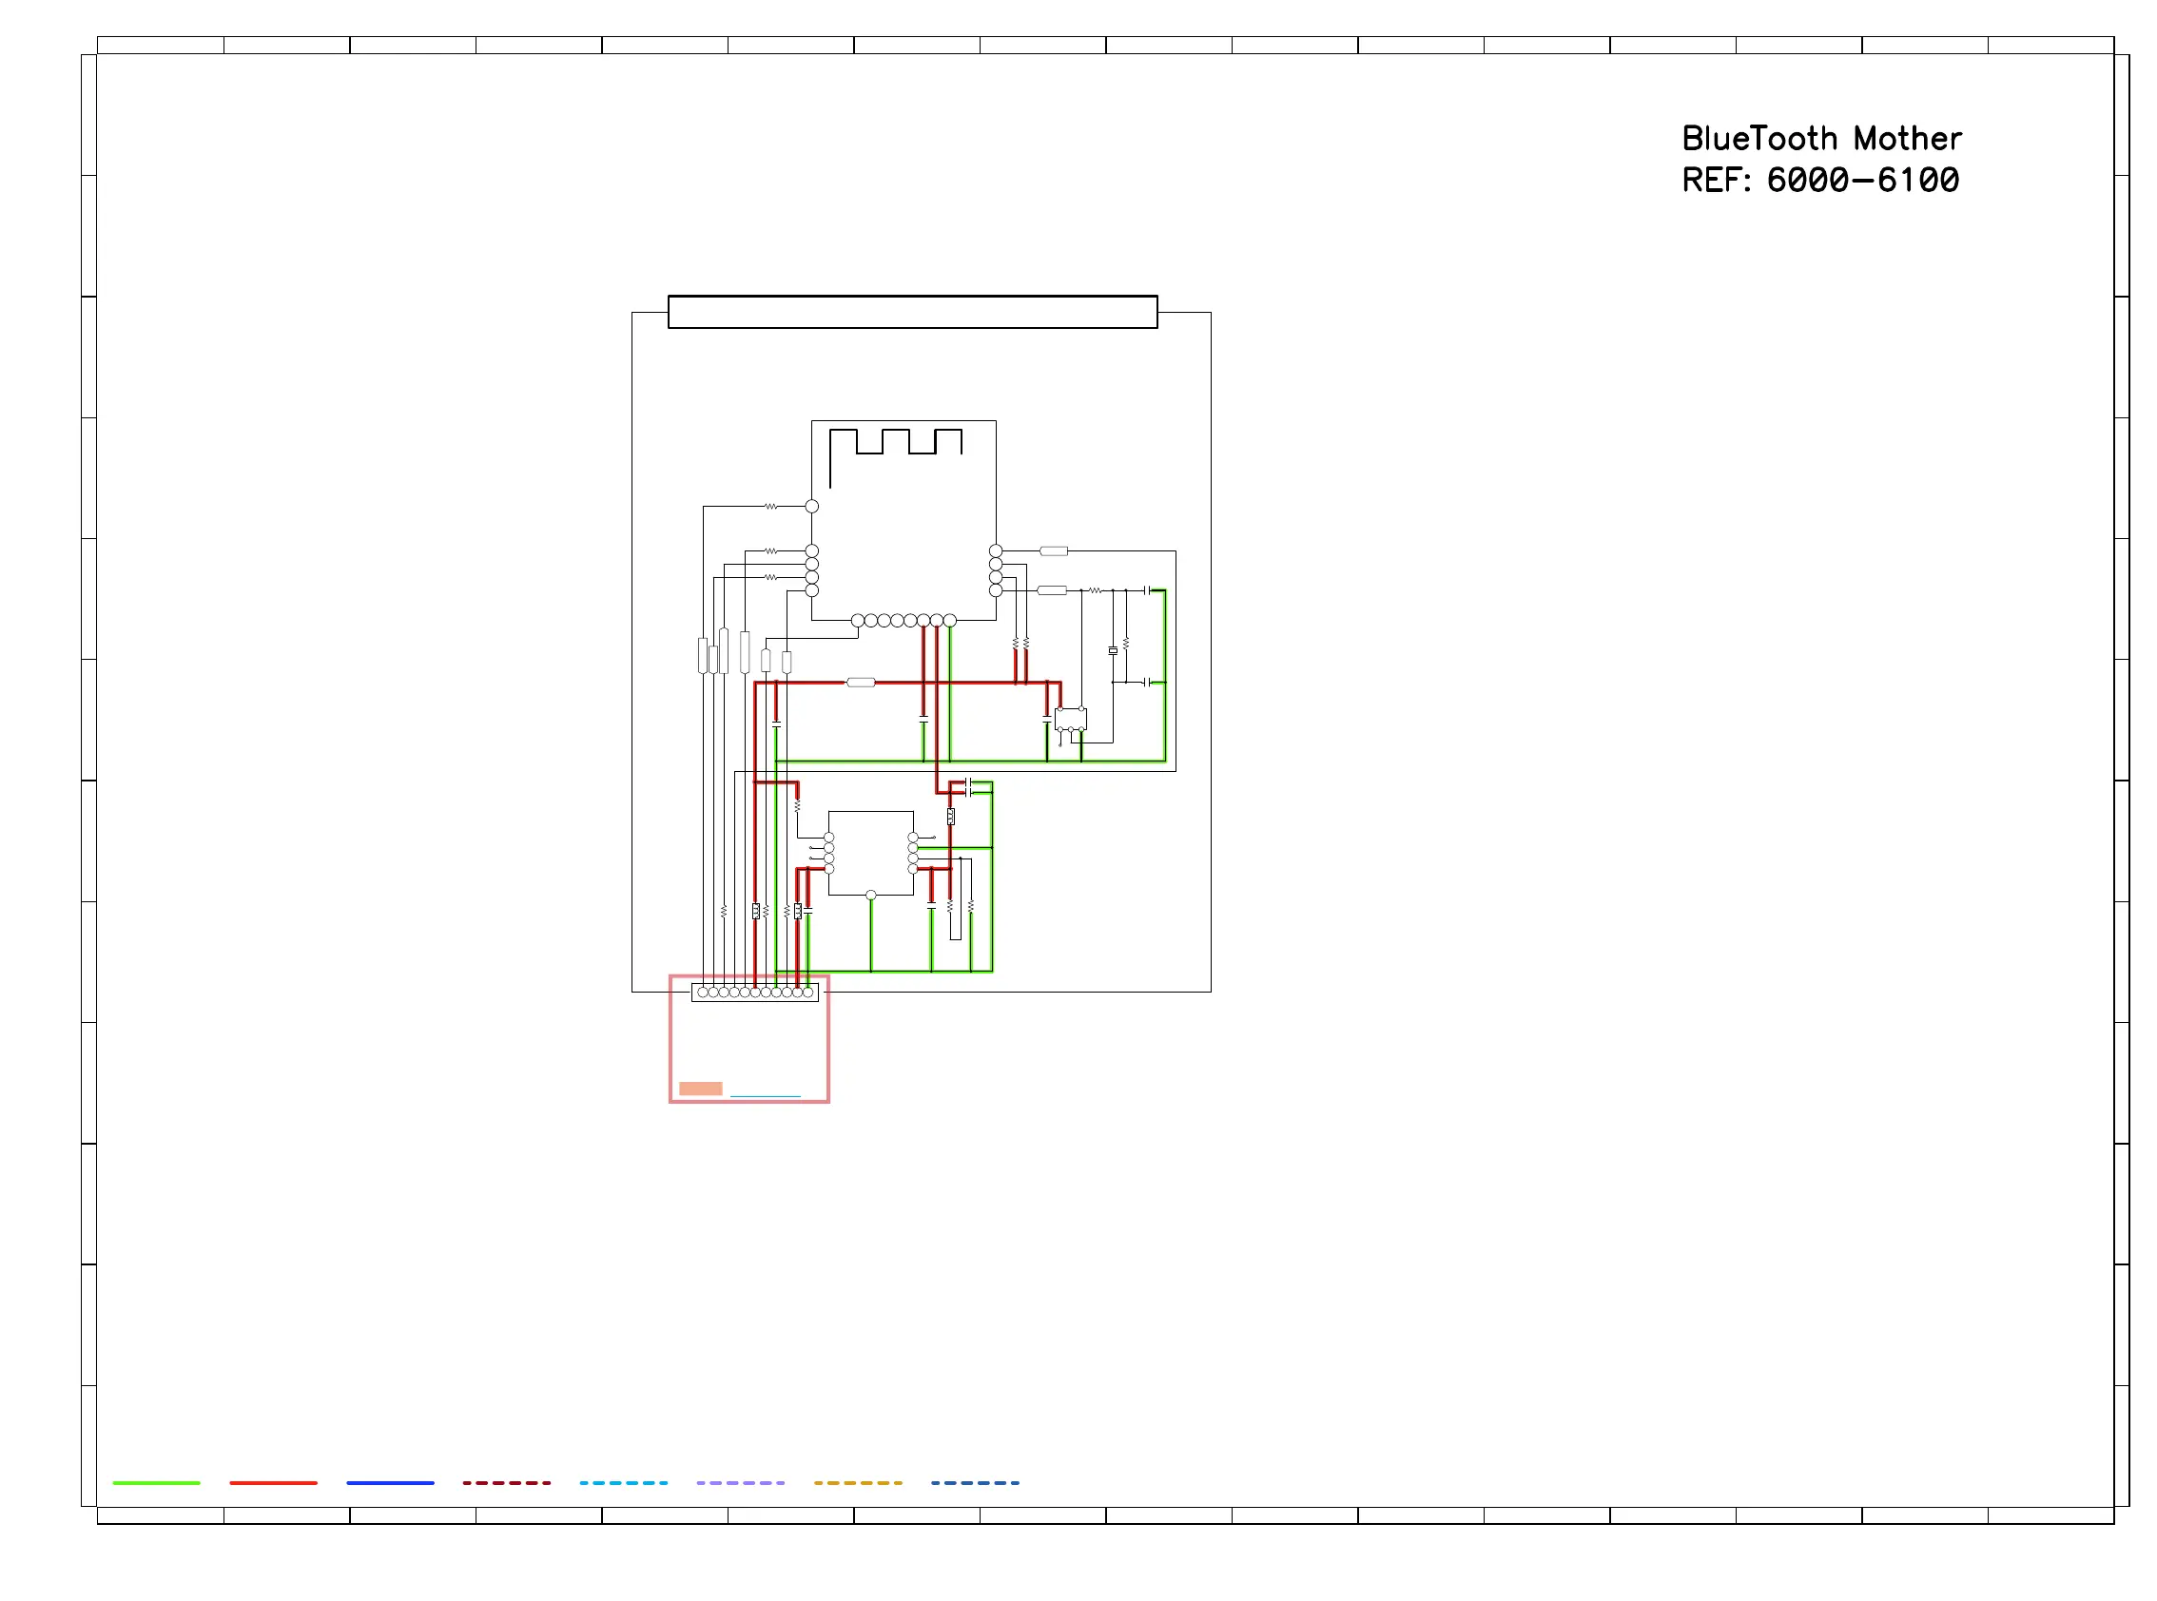This screenshot has width=2157, height=1601.
Task: Click the rightmost pin of the bottom connector strip
Action: coord(807,993)
